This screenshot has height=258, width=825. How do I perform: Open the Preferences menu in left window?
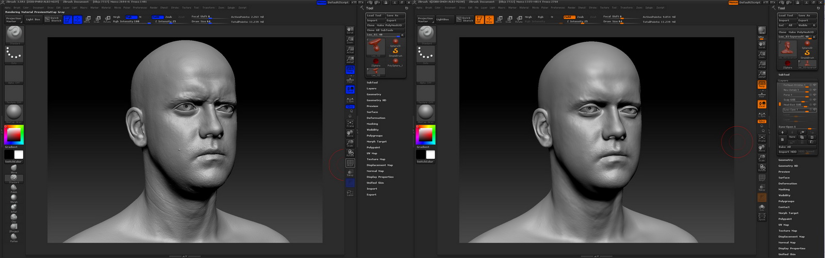[140, 8]
